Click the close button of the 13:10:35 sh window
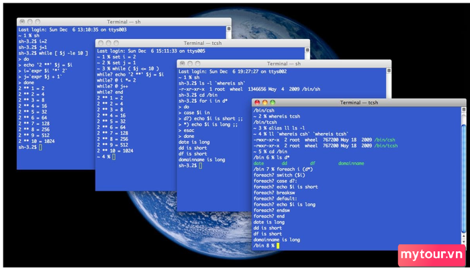The height and width of the screenshot is (272, 470). 22,21
